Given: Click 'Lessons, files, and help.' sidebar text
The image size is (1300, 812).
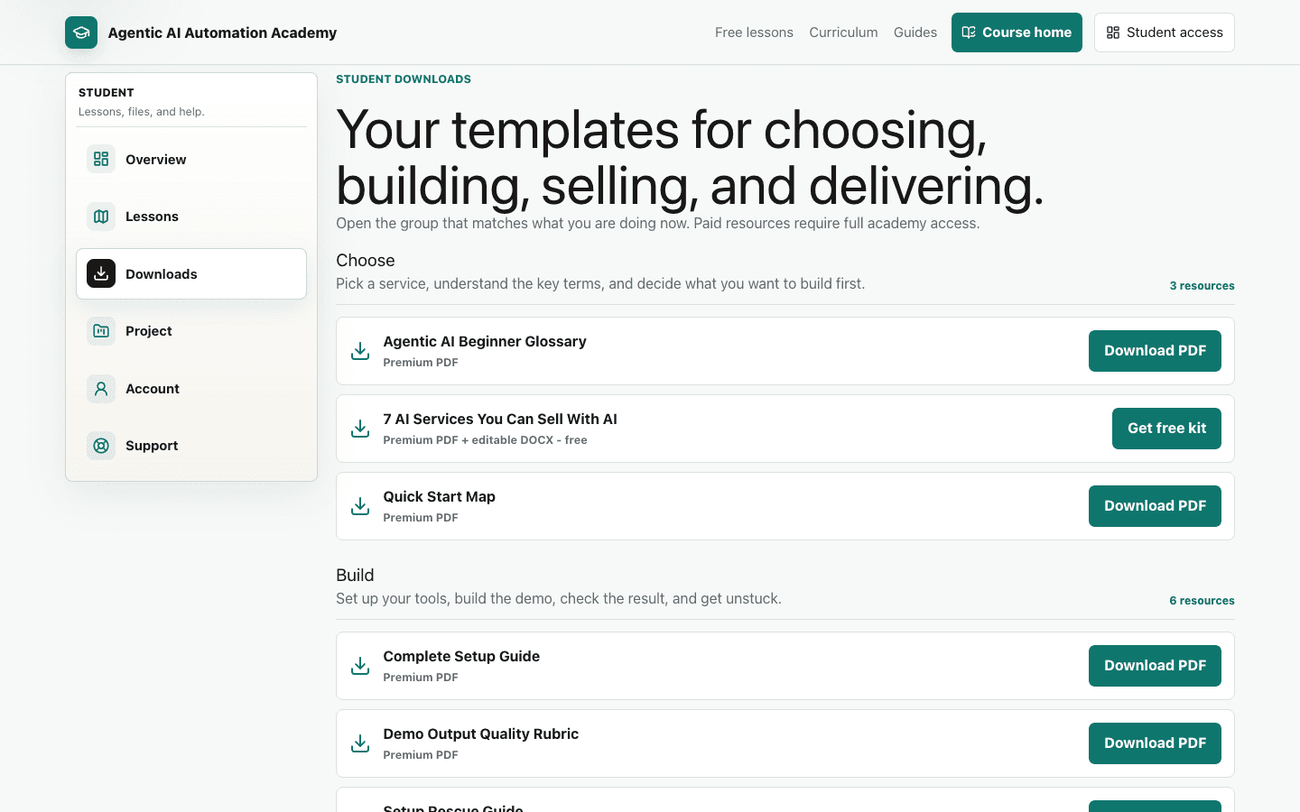Looking at the screenshot, I should (x=142, y=112).
